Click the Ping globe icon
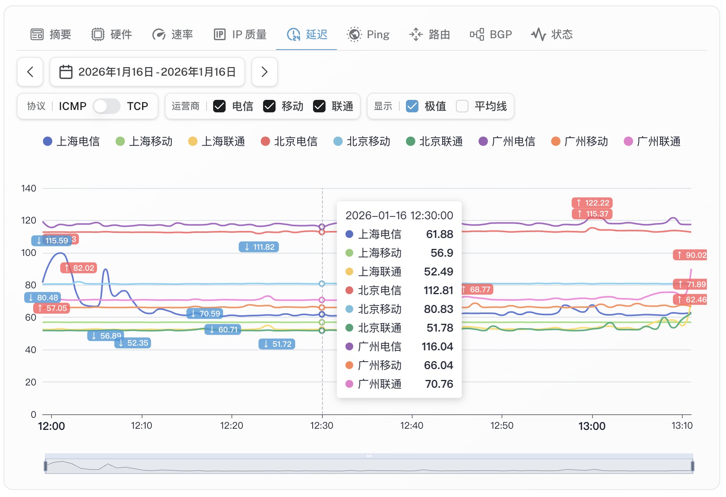The image size is (726, 497). pos(354,35)
